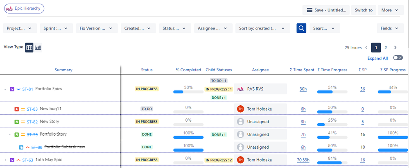The width and height of the screenshot is (409, 168).
Task: Click the 33% completed bar for ST-81
Action: click(188, 92)
